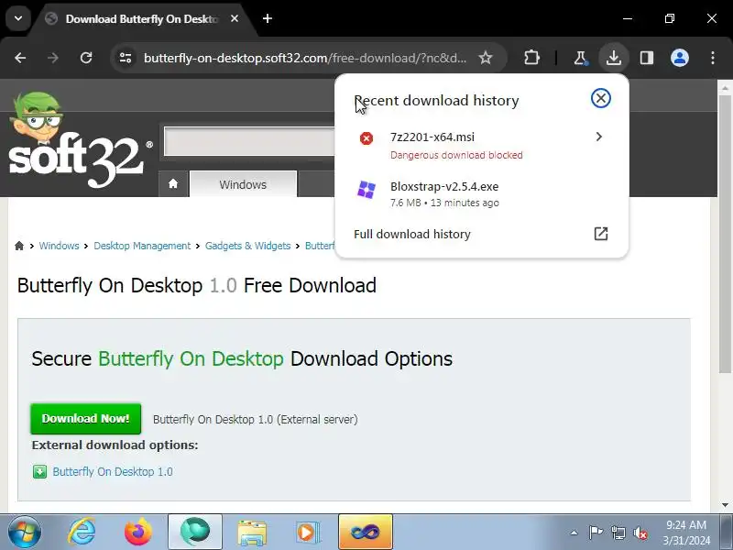The width and height of the screenshot is (733, 550).
Task: Open Bloxstrap-v2.5.4.exe download entry
Action: (x=482, y=194)
